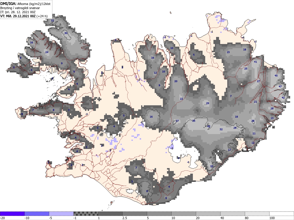Click the gray 5 to 10 legend swatch
Viewport: 294px width, 220px height.
pos(159,214)
